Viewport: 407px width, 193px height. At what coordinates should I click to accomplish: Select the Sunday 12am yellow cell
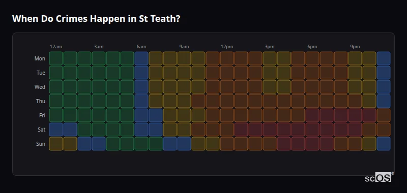[56, 144]
